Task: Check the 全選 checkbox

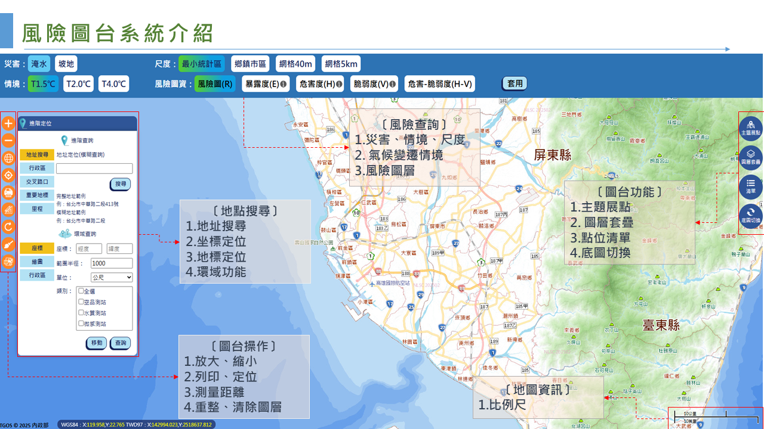Action: [x=81, y=291]
